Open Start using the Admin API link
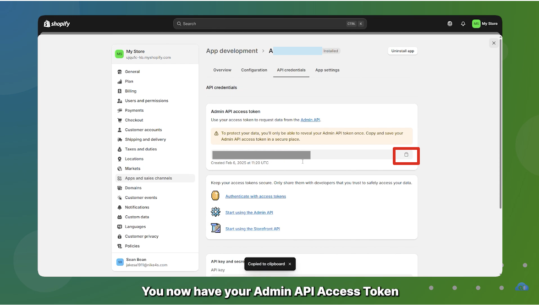The image size is (539, 307). (249, 213)
